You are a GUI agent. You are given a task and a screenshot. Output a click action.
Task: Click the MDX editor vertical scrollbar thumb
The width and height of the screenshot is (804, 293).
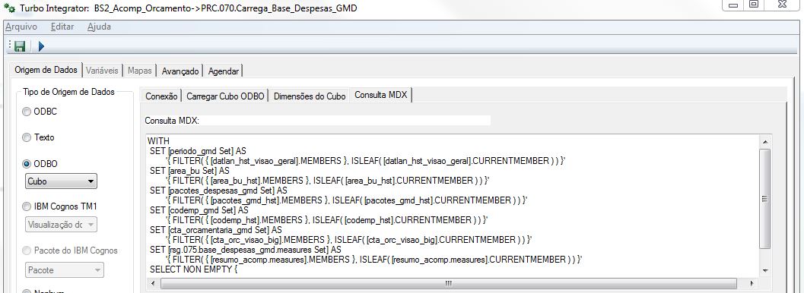pos(765,199)
